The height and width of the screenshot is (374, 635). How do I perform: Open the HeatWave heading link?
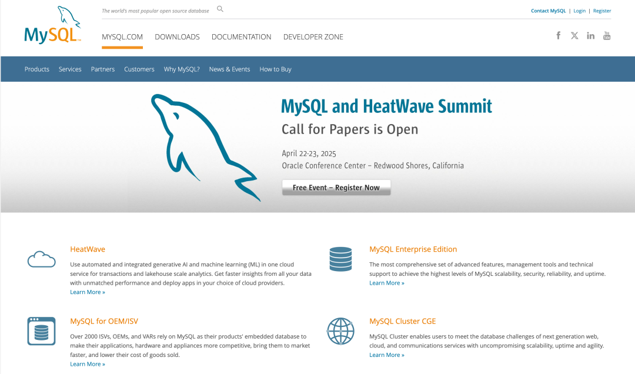tap(88, 249)
